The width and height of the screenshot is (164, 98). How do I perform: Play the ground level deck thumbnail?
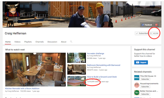pos(77,81)
